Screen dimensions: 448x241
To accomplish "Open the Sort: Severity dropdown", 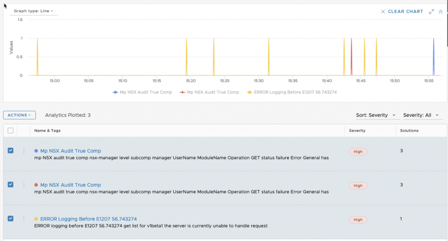I will pos(376,115).
